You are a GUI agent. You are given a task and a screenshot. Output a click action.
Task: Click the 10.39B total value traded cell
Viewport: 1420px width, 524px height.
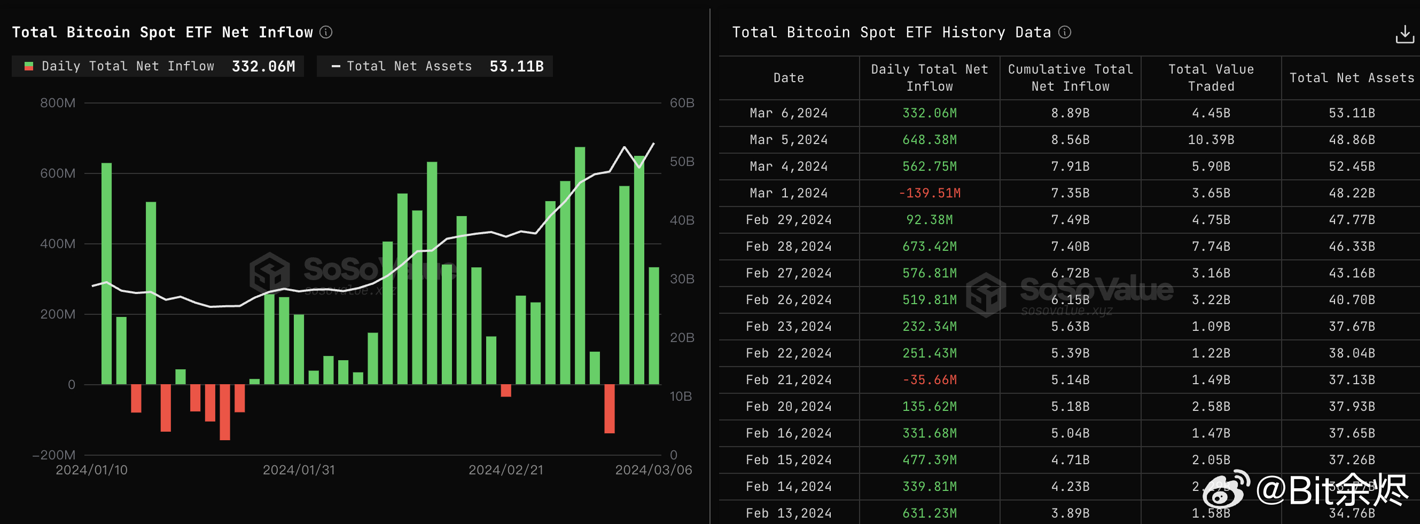pyautogui.click(x=1211, y=140)
